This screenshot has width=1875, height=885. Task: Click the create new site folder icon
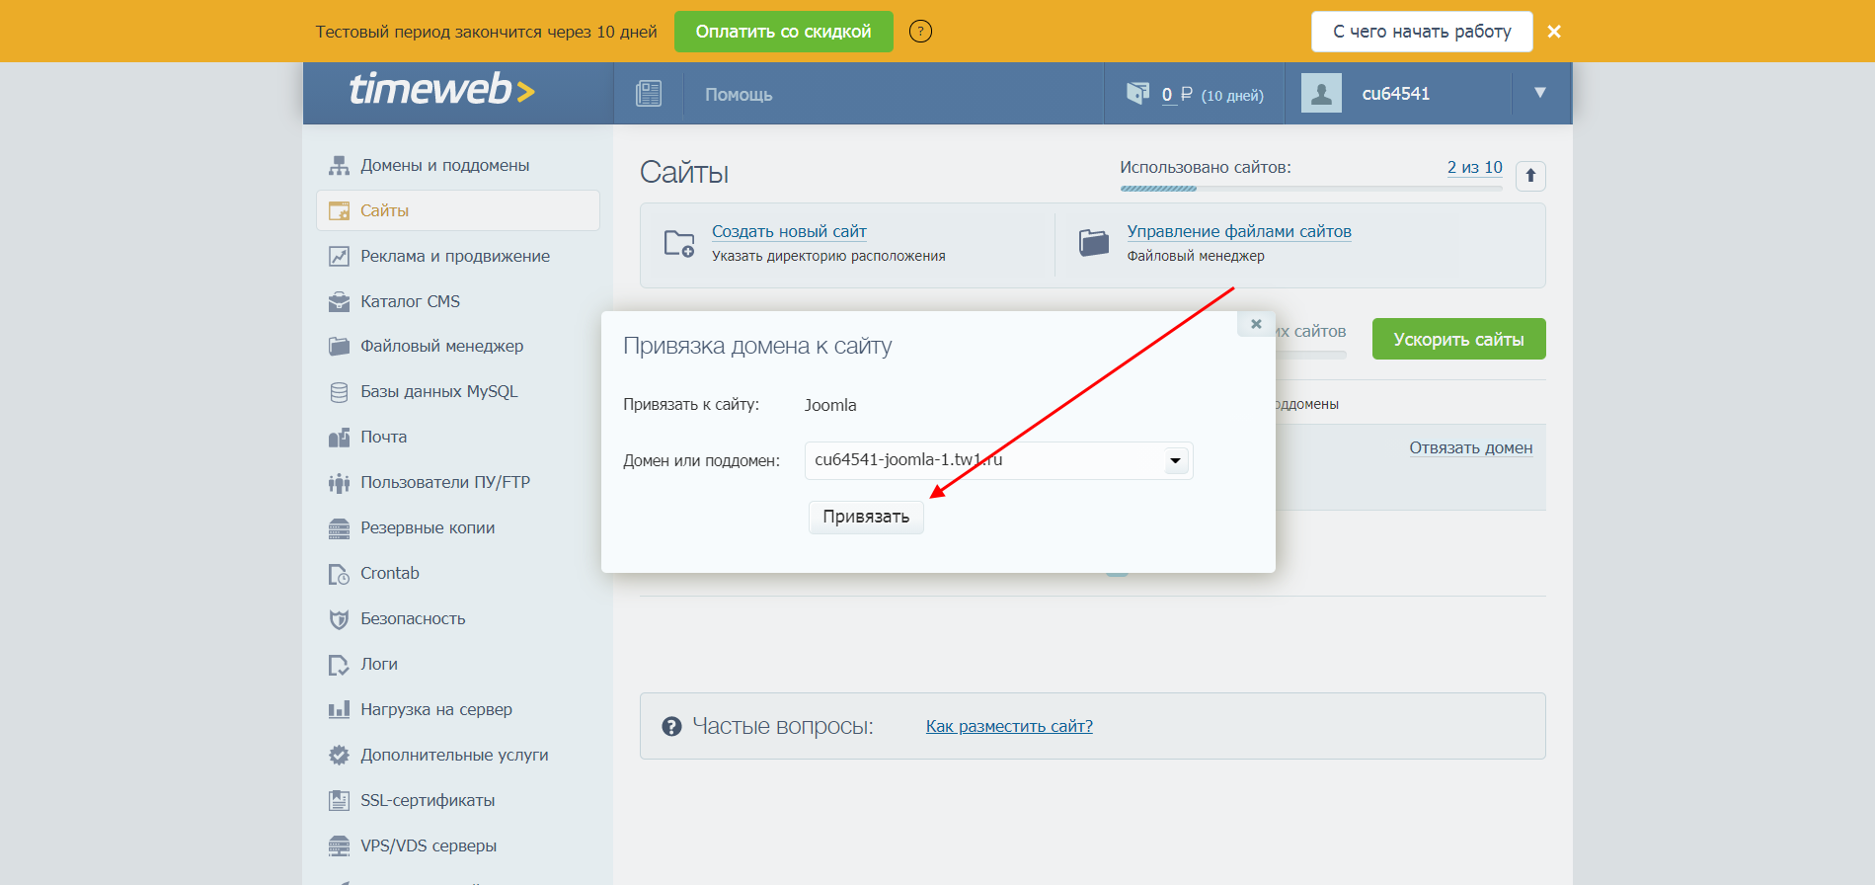tap(679, 243)
